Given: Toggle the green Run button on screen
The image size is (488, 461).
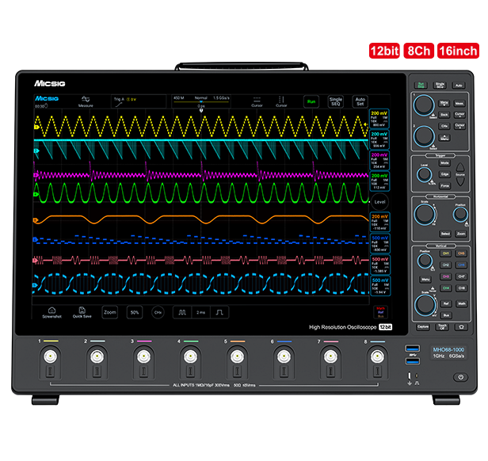Looking at the screenshot, I should [x=311, y=101].
